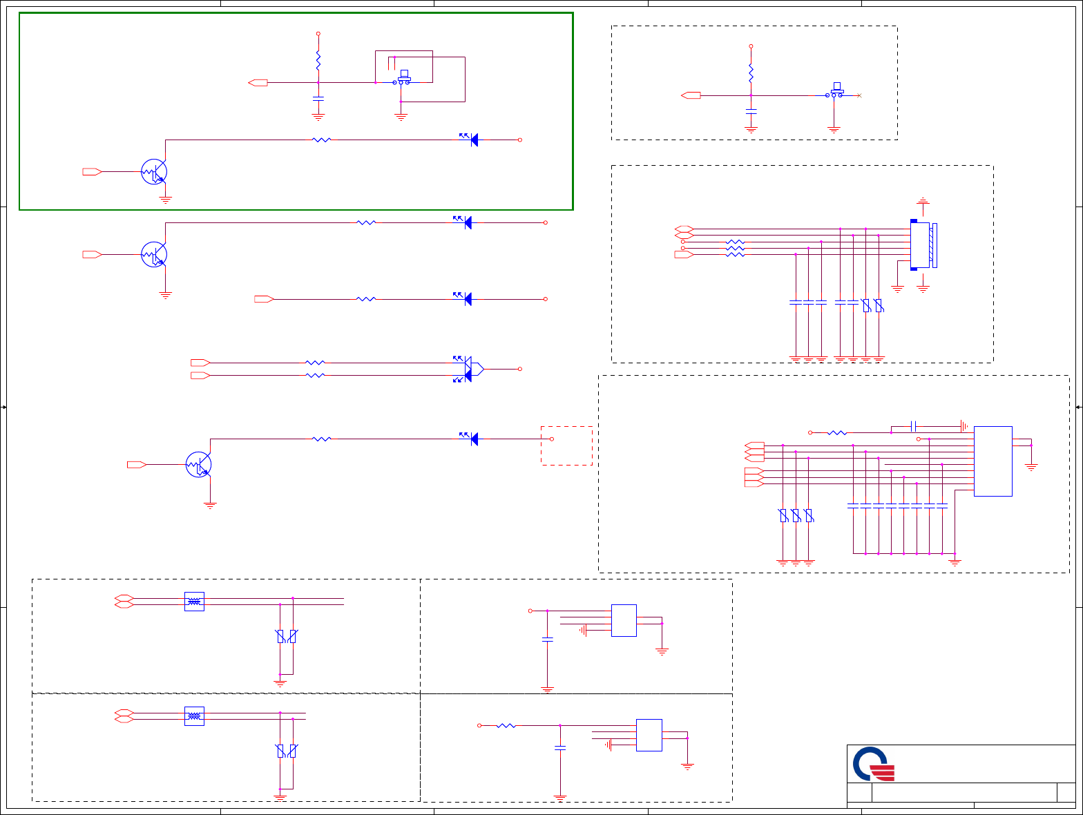Select the large tall blue IC rectangle
This screenshot has width=1083, height=815.
pos(993,461)
